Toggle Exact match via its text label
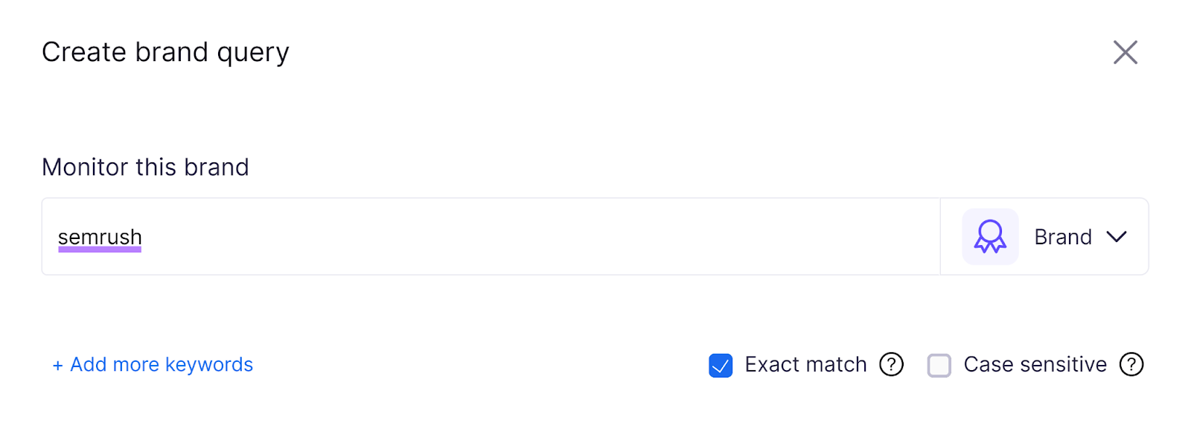 click(805, 365)
